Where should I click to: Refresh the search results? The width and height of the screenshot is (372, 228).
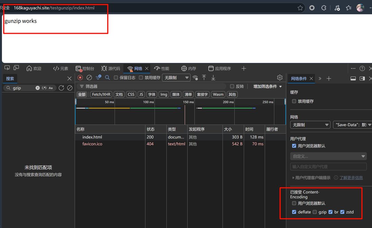coord(61,88)
